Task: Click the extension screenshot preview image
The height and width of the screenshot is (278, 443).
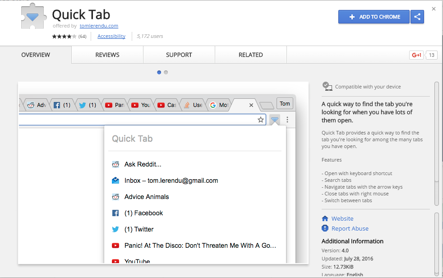Action: click(x=163, y=173)
